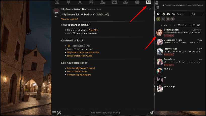Open AI Response Formatting letter A icon
The width and height of the screenshot is (206, 116).
click(80, 2)
